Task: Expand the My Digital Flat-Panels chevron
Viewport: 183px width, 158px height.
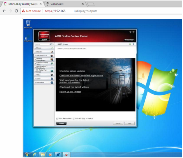Action: tap(35, 71)
